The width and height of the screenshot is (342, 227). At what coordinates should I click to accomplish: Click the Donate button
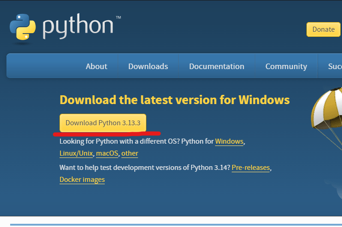tap(323, 29)
